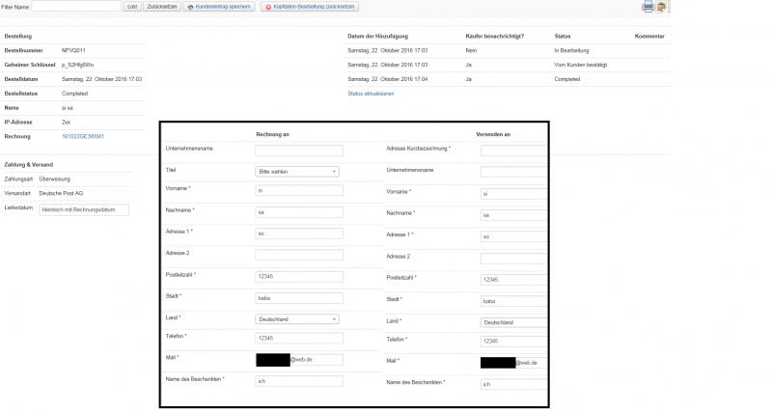Click the billing Postleitzahl field
772x412 pixels.
[298, 276]
